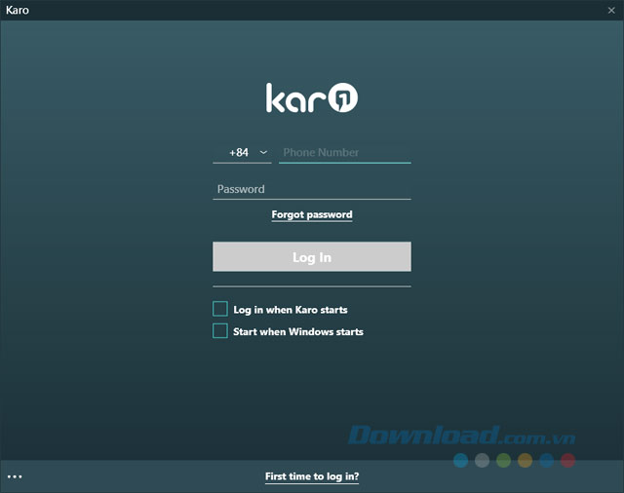Focus the Phone Number field
Screen dimensions: 624x493
pos(345,153)
